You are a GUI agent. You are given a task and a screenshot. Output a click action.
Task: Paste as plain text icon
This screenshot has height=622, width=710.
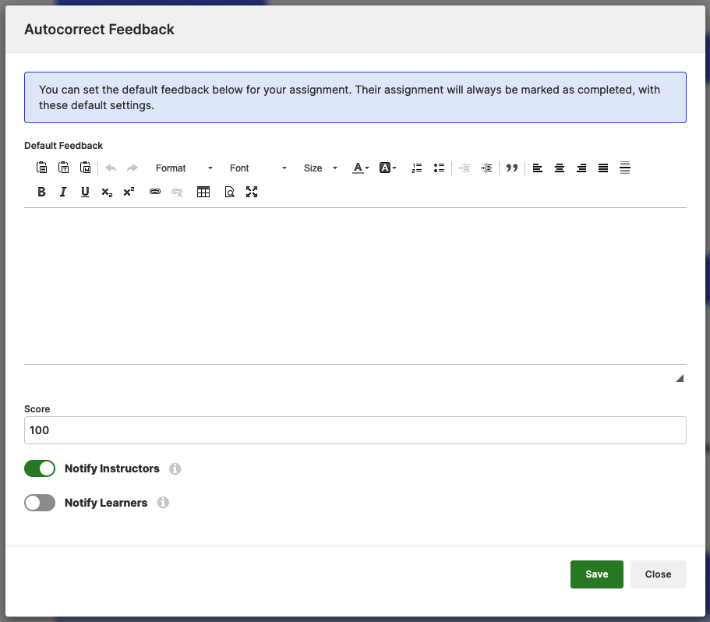pos(64,168)
